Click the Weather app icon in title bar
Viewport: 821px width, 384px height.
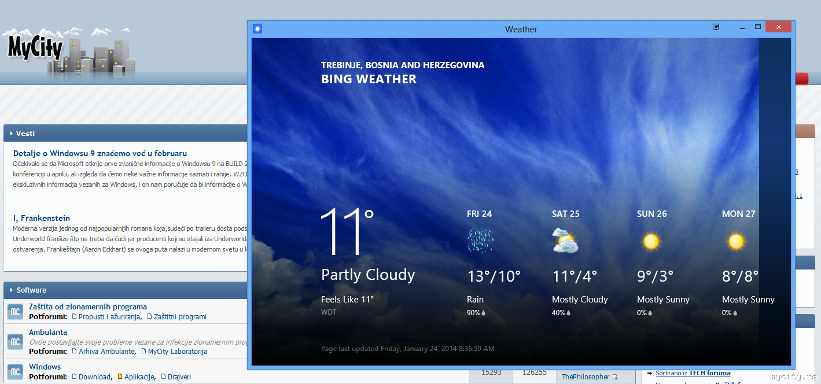[x=257, y=29]
